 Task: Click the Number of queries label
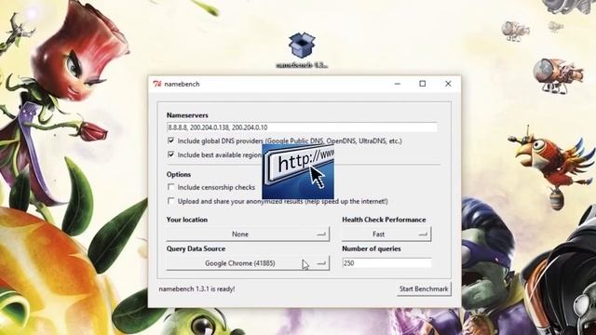click(x=372, y=248)
